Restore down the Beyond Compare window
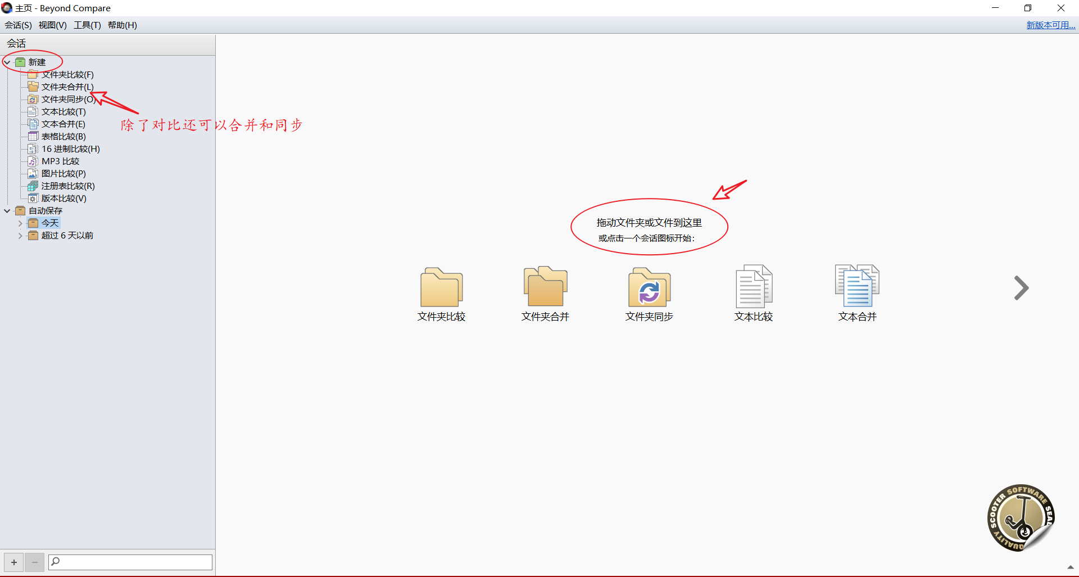 point(1028,8)
